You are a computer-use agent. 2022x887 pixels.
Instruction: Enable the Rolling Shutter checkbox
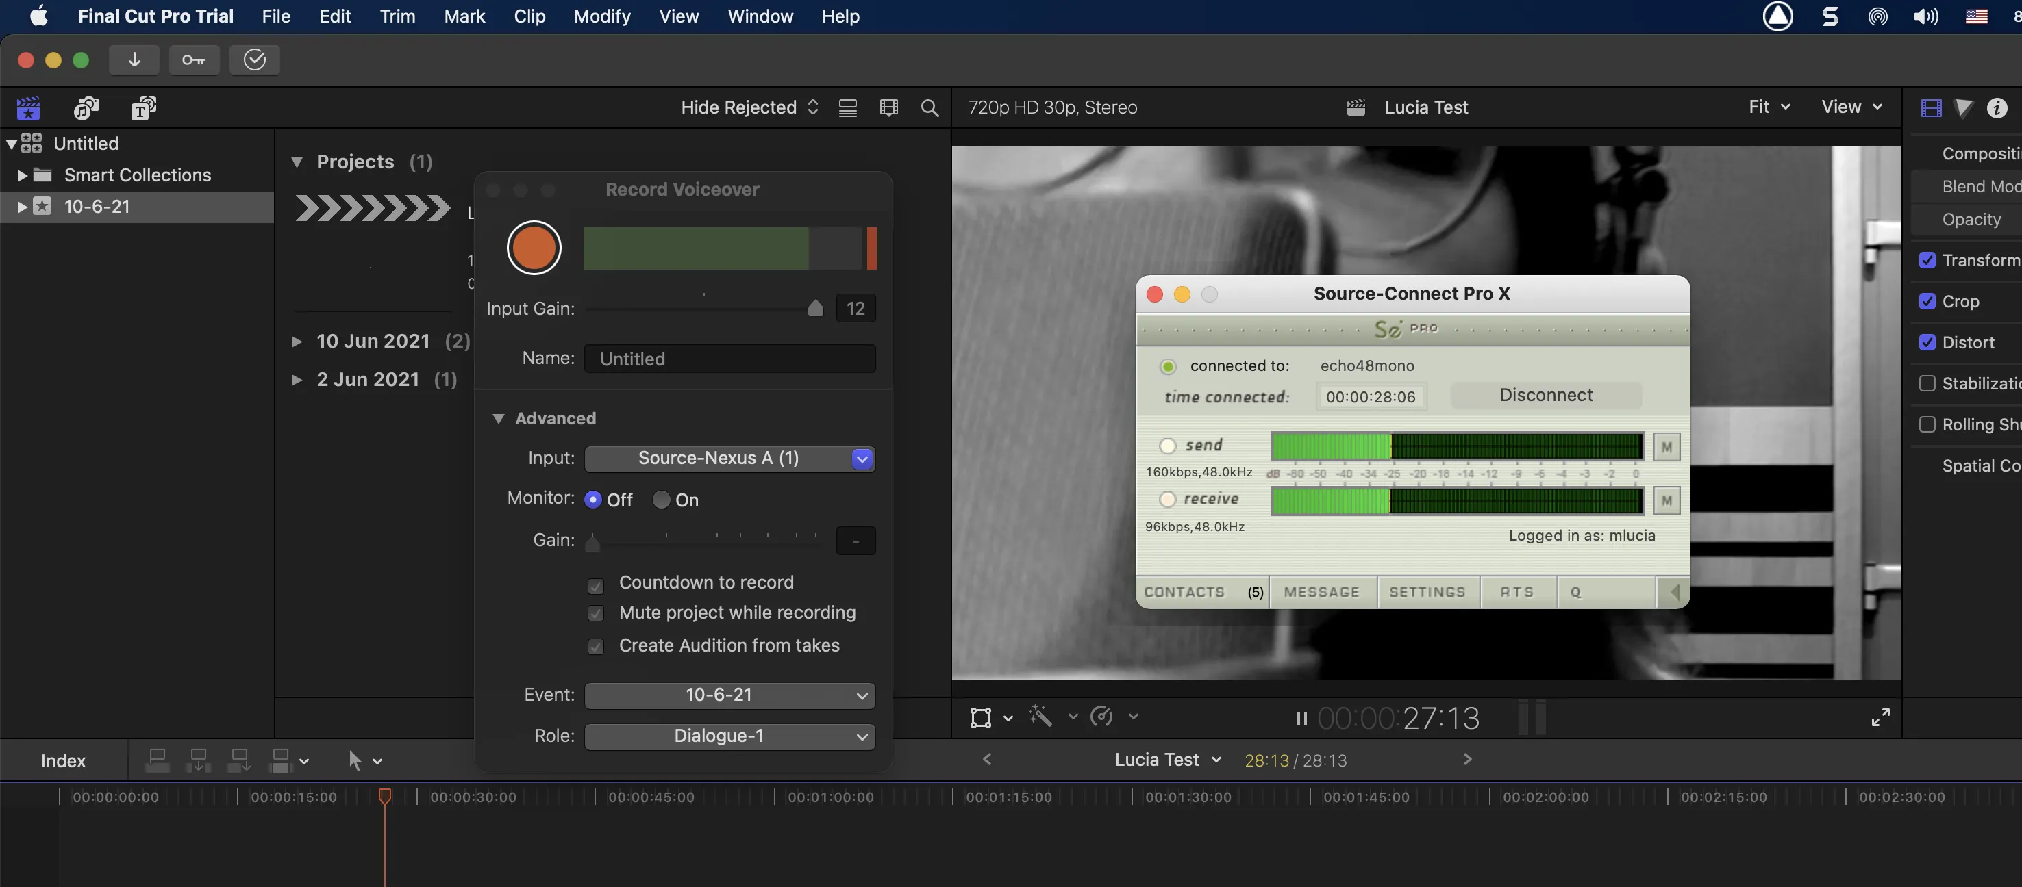1927,424
